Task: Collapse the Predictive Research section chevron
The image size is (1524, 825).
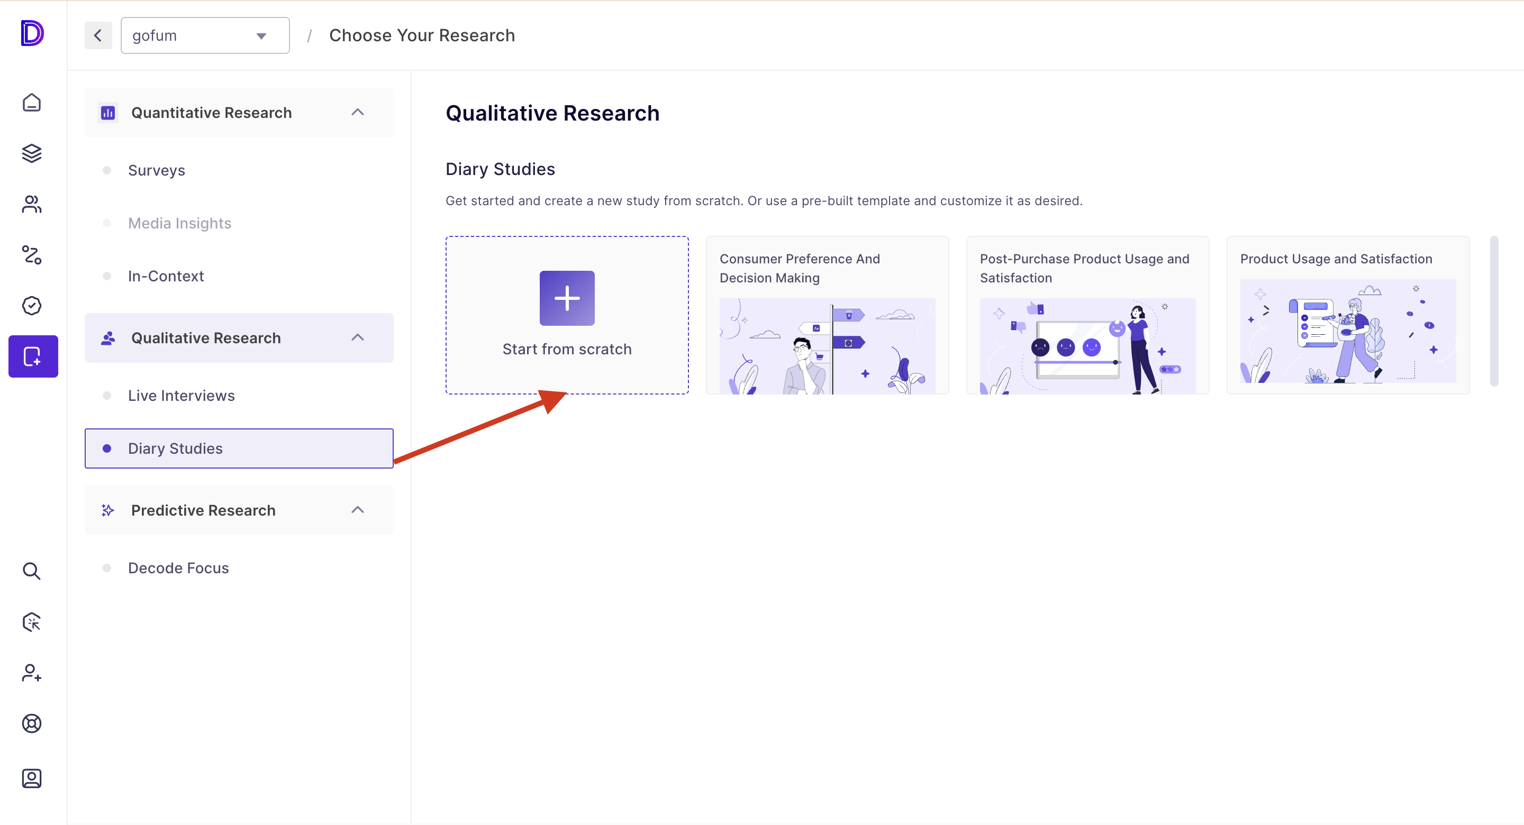Action: click(x=357, y=510)
